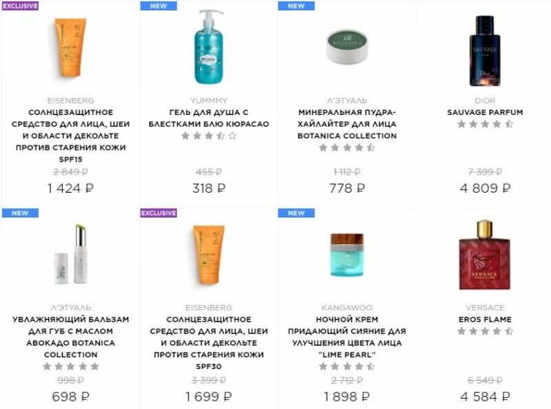Click the Eisenberg SPF30 sunscreen tube image
The height and width of the screenshot is (409, 551).
pyautogui.click(x=209, y=255)
